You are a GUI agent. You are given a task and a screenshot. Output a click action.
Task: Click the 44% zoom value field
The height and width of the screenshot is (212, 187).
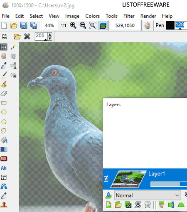(49, 25)
